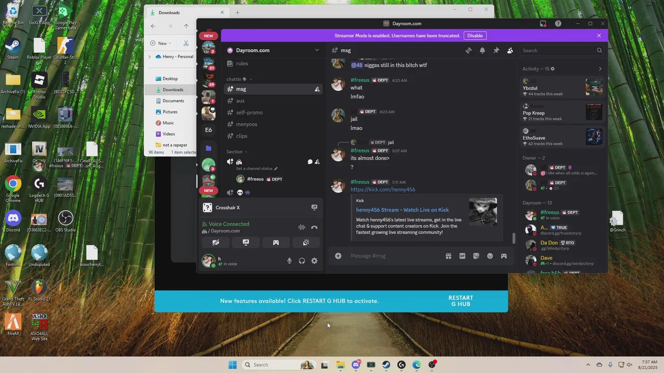Click the activity settings gear
Viewport: 664px width, 373px height.
[x=552, y=69]
